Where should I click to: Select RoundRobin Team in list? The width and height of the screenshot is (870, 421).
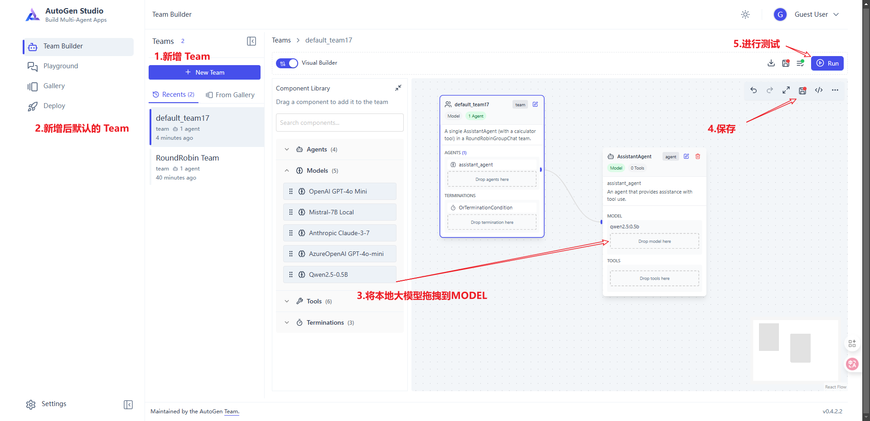pyautogui.click(x=207, y=167)
